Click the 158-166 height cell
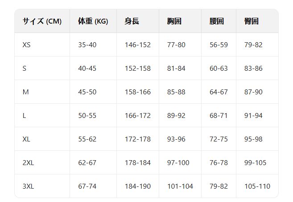 tap(137, 92)
